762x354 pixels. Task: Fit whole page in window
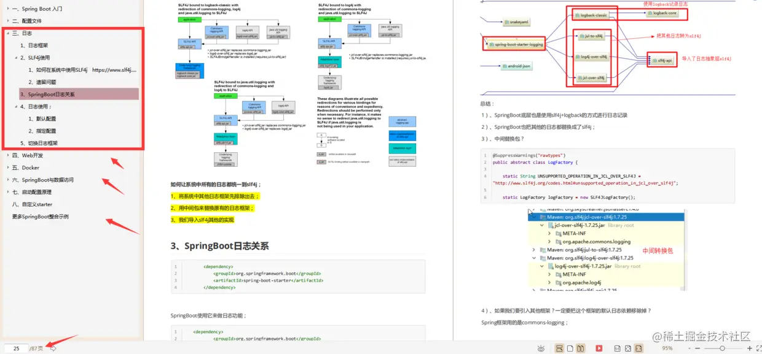627,348
